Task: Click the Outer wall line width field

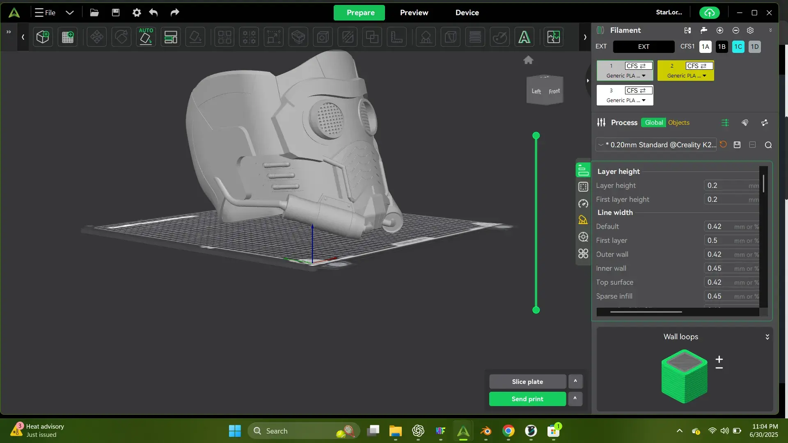Action: pos(732,255)
